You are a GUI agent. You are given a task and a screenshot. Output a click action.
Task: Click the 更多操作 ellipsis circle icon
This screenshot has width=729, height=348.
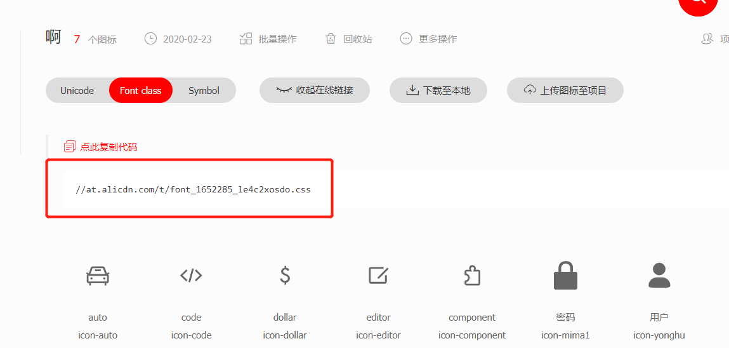click(406, 39)
